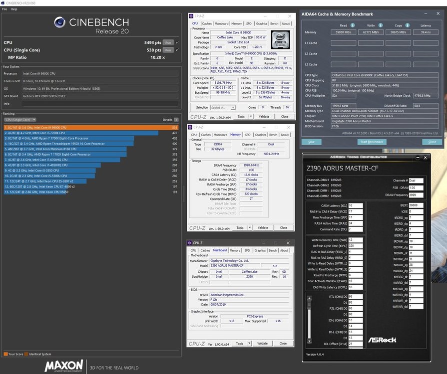447x374 pixels.
Task: Click Validate in top CPU-Z window
Action: 264,116
